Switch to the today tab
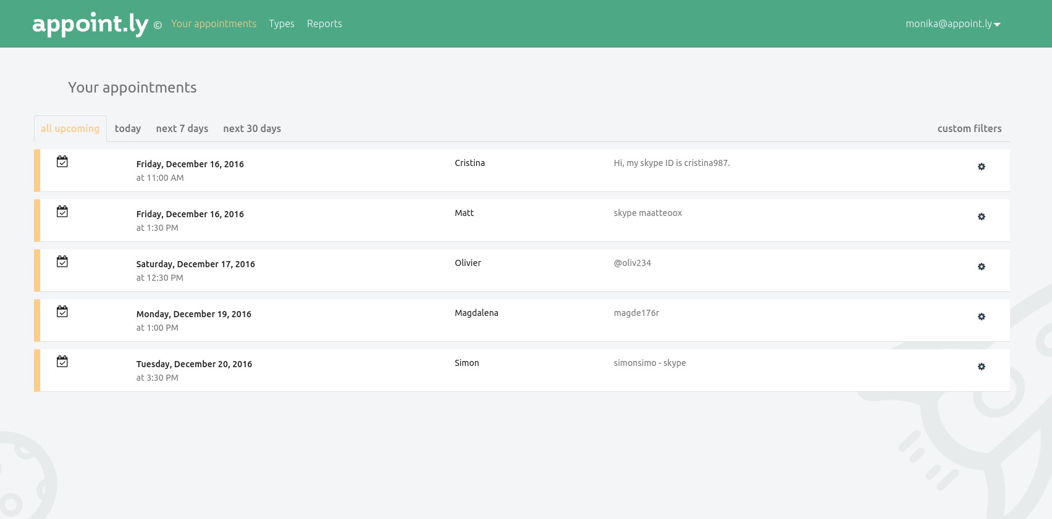The width and height of the screenshot is (1052, 519). (128, 128)
